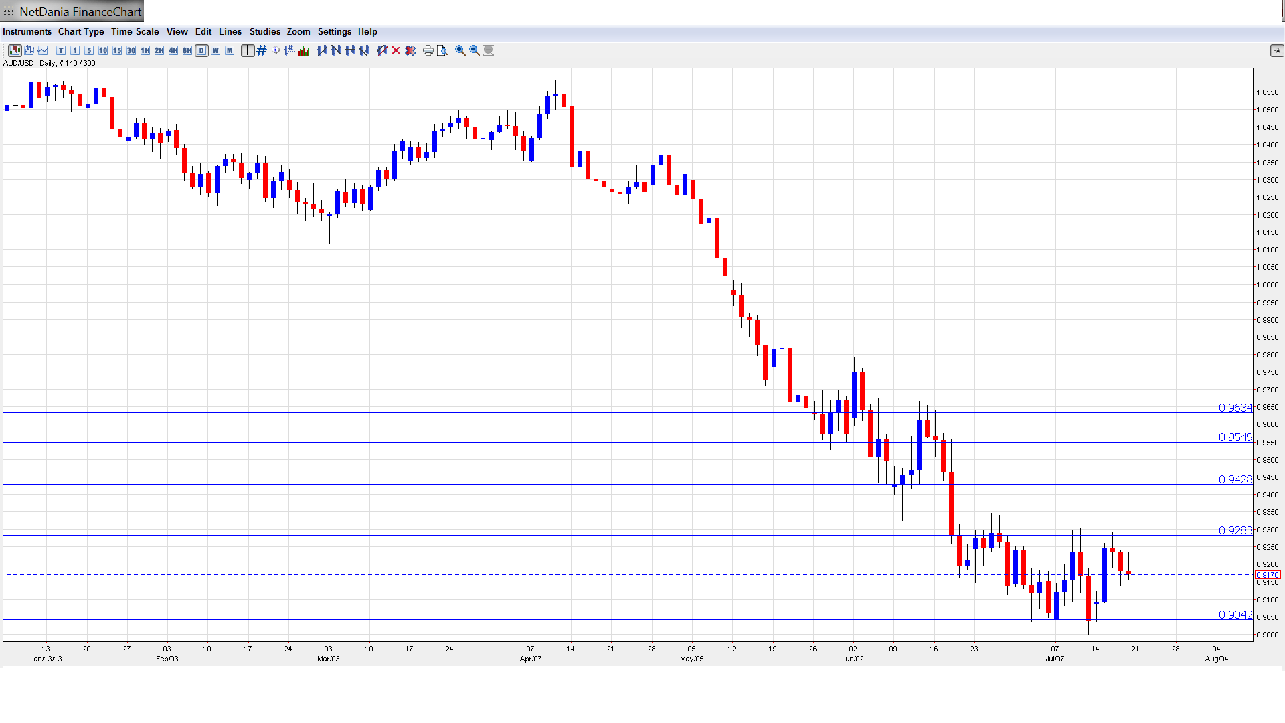Open the print preview icon
This screenshot has width=1285, height=723.
442,50
